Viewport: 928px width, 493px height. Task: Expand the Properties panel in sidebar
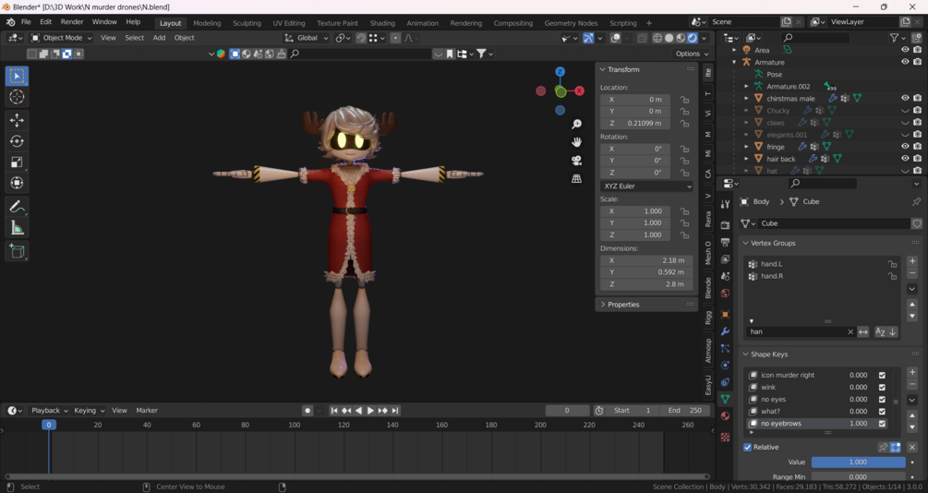tap(623, 304)
